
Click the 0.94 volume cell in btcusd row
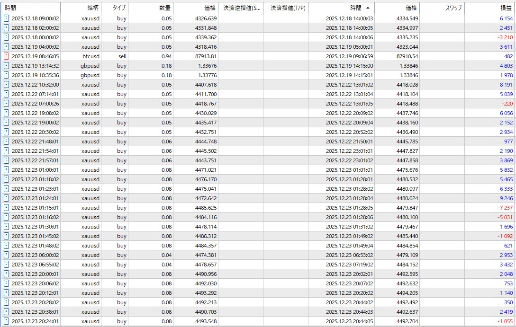point(166,56)
